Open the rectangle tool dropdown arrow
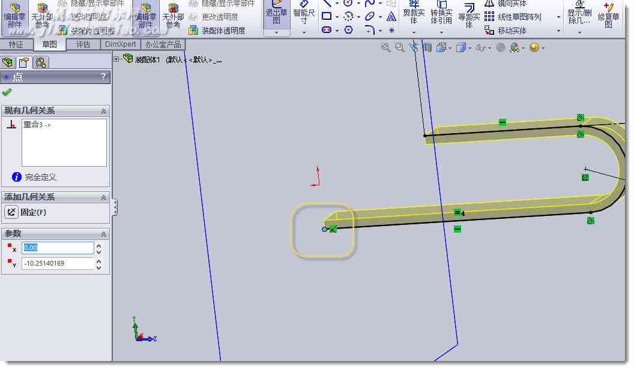The width and height of the screenshot is (634, 370). point(337,17)
